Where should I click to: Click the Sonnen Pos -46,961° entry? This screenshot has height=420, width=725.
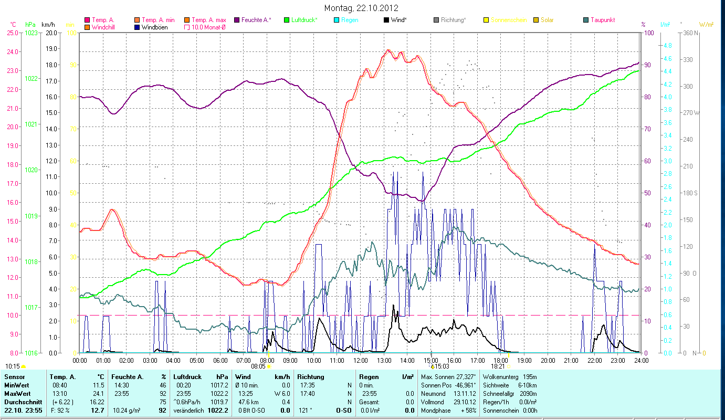(x=449, y=385)
